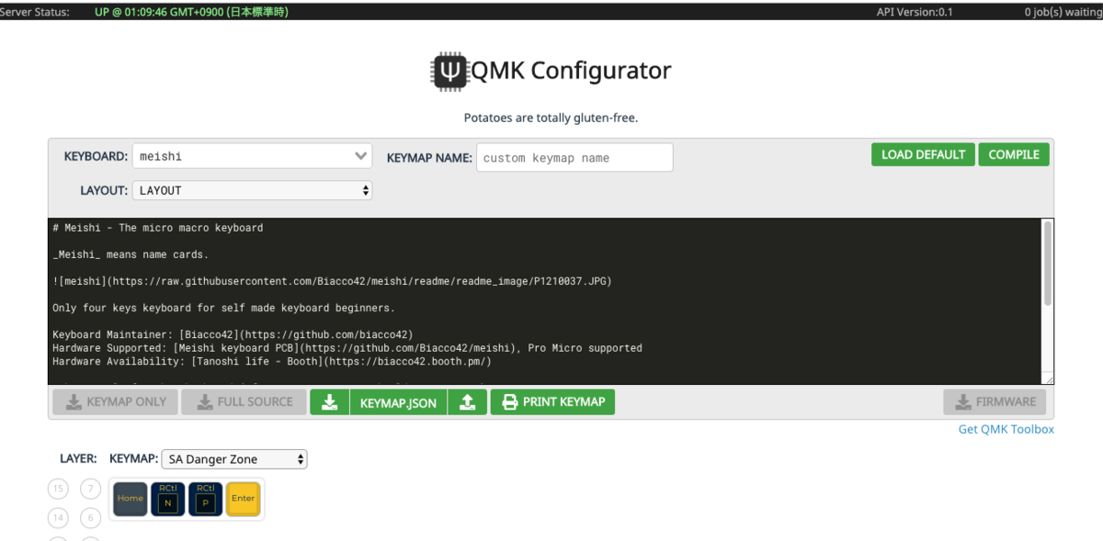The height and width of the screenshot is (541, 1103).
Task: Download keymap JSON via the download icon
Action: 330,402
